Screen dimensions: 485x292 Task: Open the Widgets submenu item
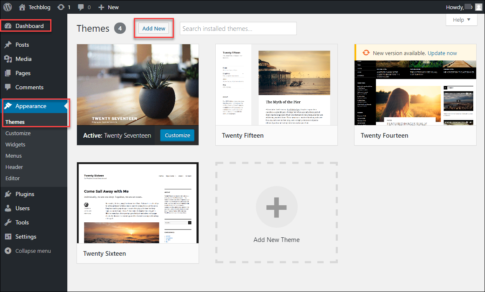click(x=15, y=144)
